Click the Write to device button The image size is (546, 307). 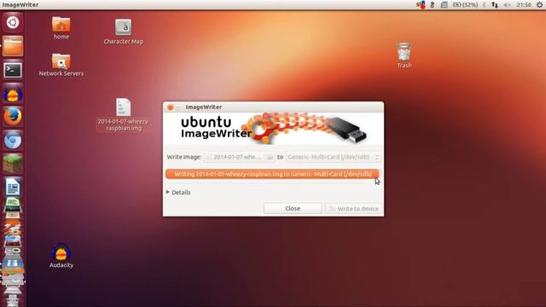pos(354,208)
